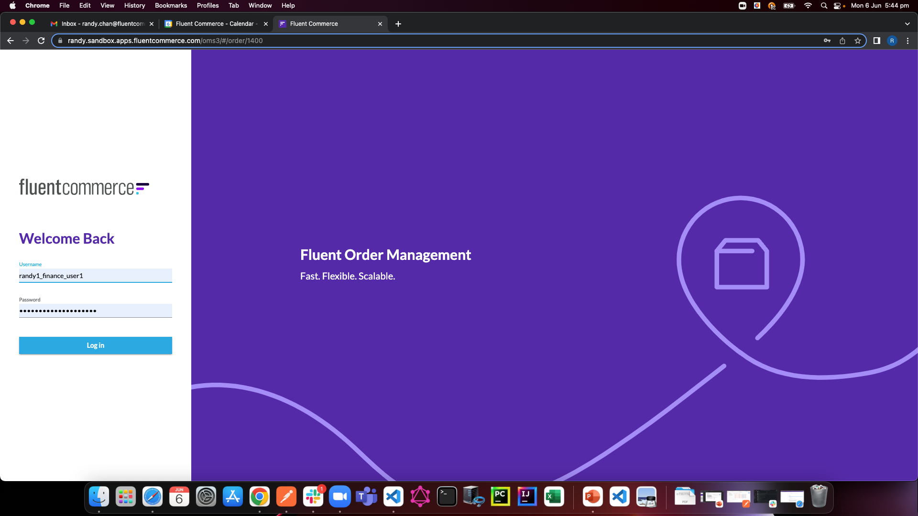Open Slack from the dock
Image resolution: width=918 pixels, height=516 pixels.
point(313,497)
